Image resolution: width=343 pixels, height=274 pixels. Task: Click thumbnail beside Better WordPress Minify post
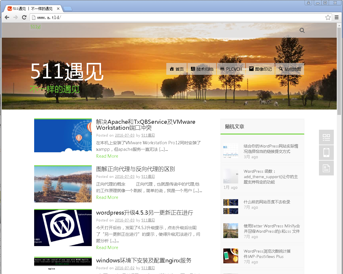(231, 230)
